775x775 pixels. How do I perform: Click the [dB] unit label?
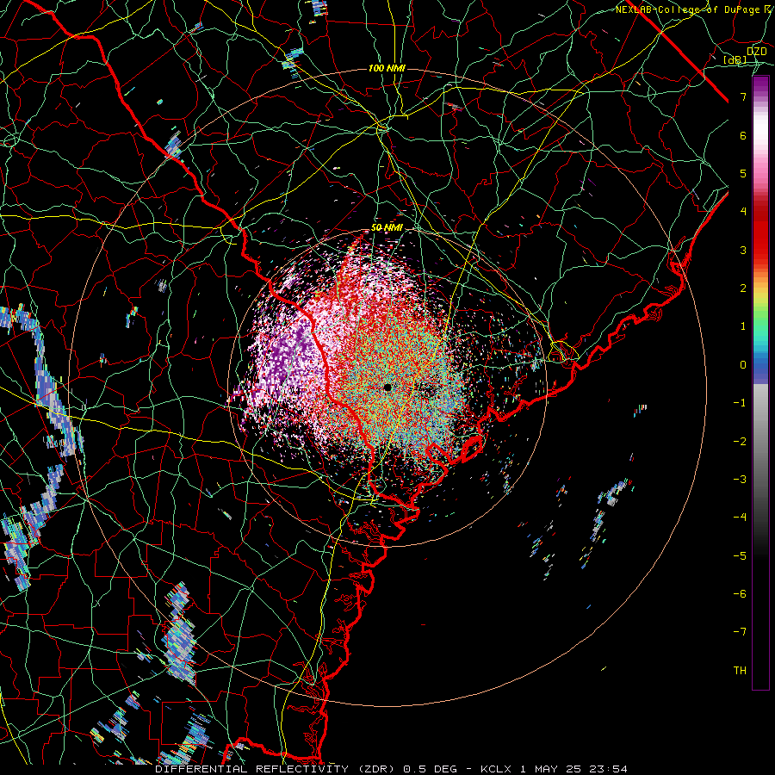(x=735, y=60)
